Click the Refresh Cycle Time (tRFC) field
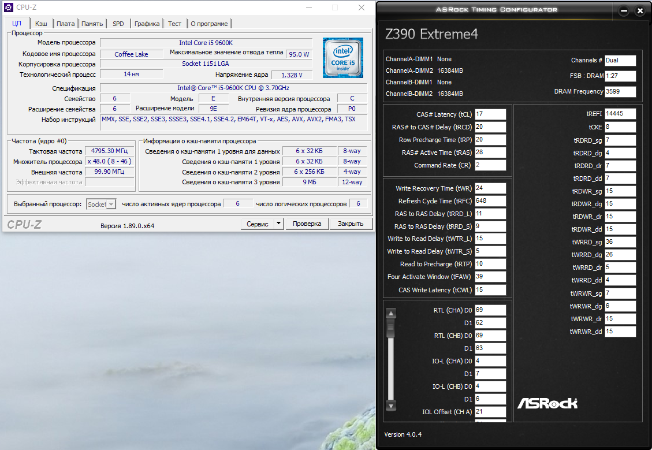Image resolution: width=652 pixels, height=450 pixels. [x=490, y=201]
